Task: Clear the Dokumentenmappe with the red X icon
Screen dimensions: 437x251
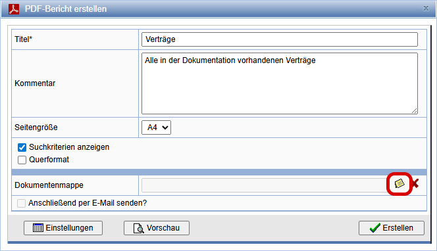Action: point(415,183)
